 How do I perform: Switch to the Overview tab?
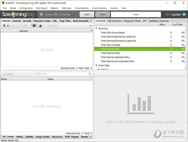pyautogui.click(x=101, y=21)
